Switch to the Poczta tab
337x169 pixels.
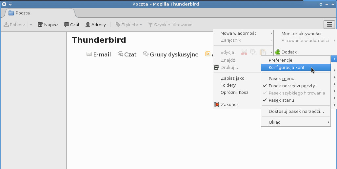click(x=40, y=13)
